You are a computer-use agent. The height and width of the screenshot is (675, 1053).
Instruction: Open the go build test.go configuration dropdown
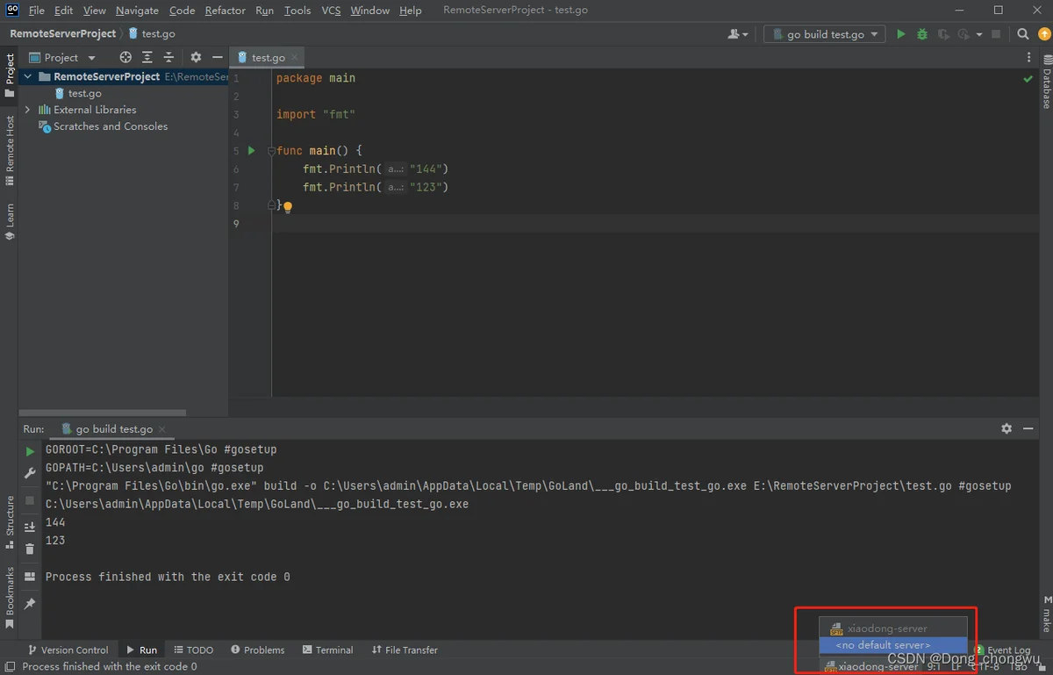pyautogui.click(x=825, y=34)
